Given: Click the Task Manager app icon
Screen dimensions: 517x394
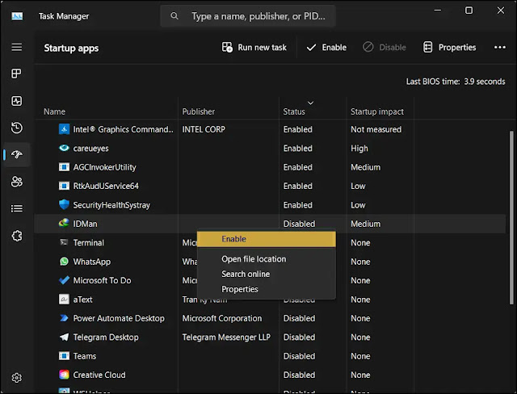Looking at the screenshot, I should [x=17, y=16].
